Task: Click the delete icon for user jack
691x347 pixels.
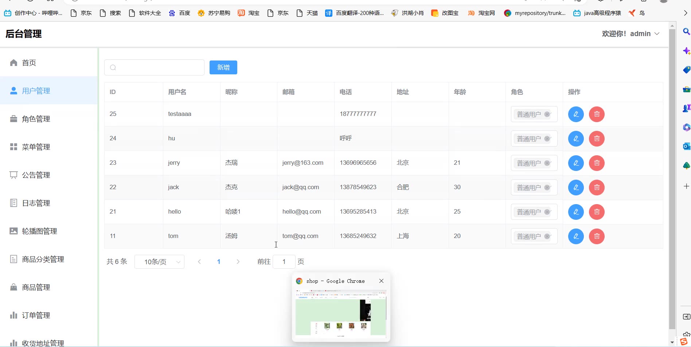Action: pos(597,187)
